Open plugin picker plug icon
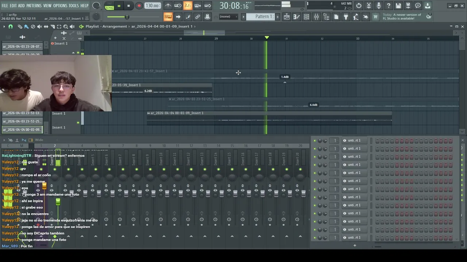 point(346,17)
